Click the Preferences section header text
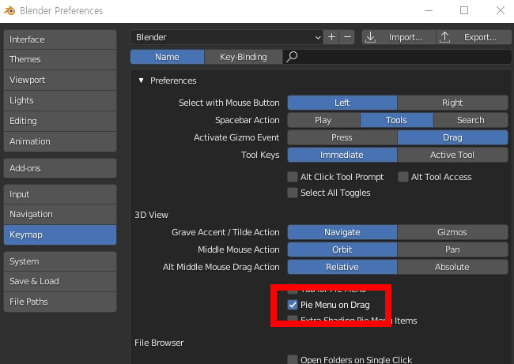The image size is (514, 364). pos(173,81)
